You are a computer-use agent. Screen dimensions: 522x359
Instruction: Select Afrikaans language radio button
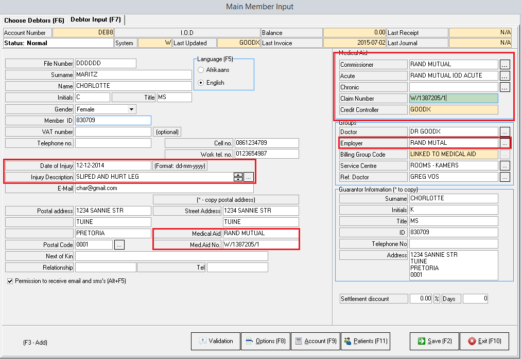coord(201,70)
